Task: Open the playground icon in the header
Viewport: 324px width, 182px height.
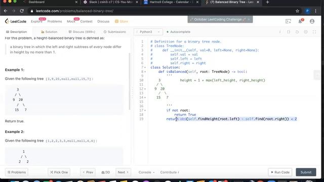Action: (x=288, y=21)
